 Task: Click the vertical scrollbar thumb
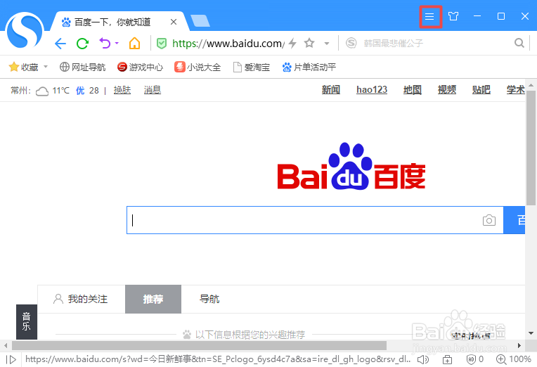(531, 148)
